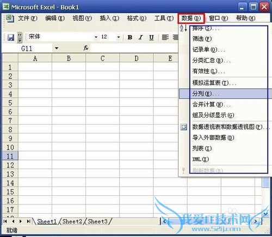272x237 pixels.
Task: Click the formula bar input area
Action: tap(134, 48)
